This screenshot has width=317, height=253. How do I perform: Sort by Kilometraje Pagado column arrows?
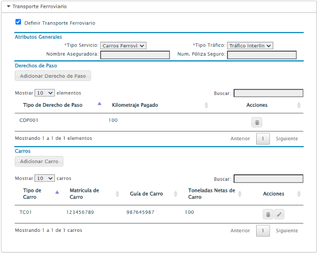[206, 105]
